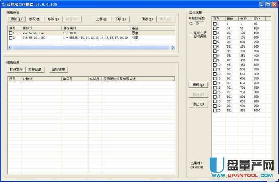Save the task list with 保存
Screen dimensions: 279x182
[147, 19]
